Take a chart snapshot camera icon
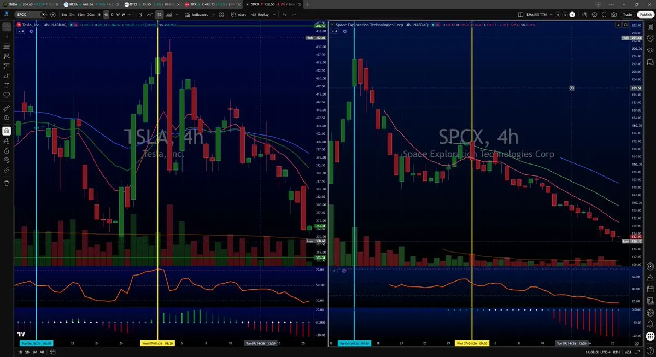 613,14
